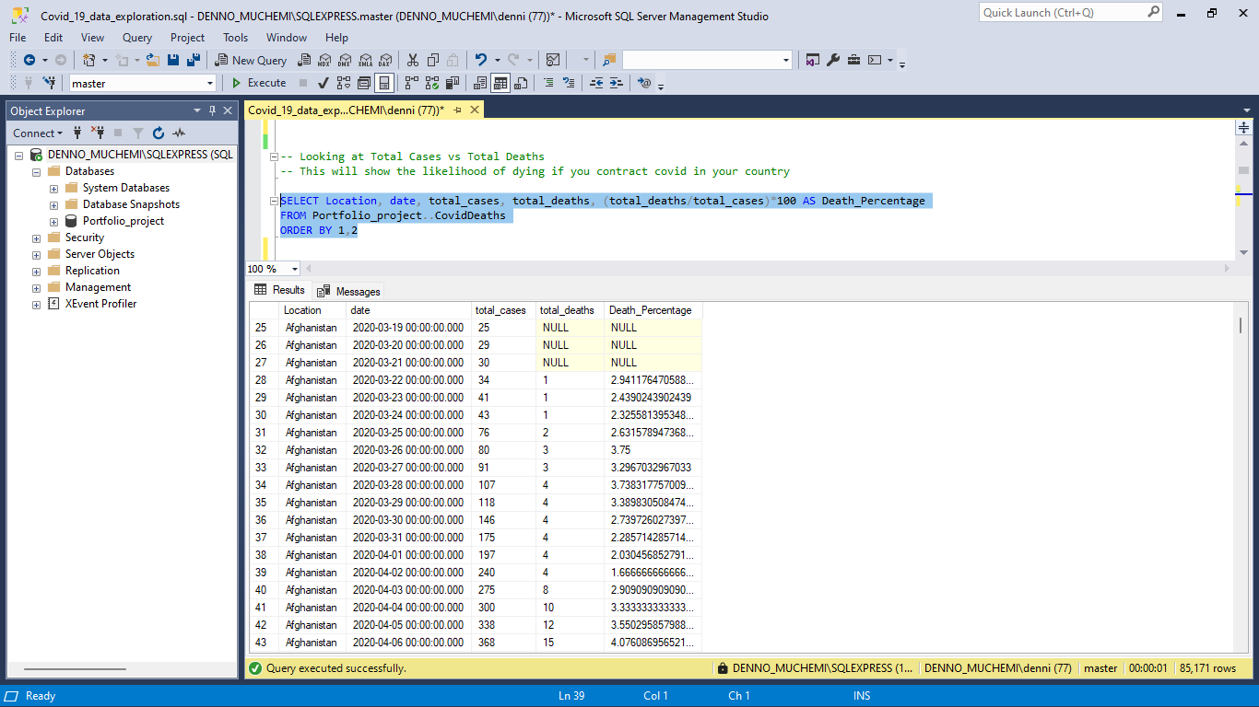The height and width of the screenshot is (707, 1259).
Task: Switch output to Results to Grid
Action: point(500,83)
